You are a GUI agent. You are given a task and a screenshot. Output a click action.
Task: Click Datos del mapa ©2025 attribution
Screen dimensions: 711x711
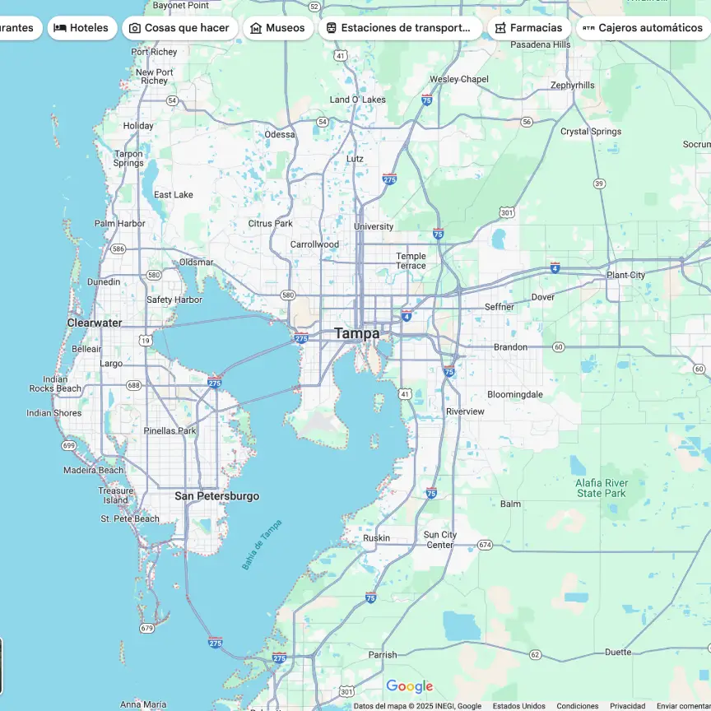417,706
